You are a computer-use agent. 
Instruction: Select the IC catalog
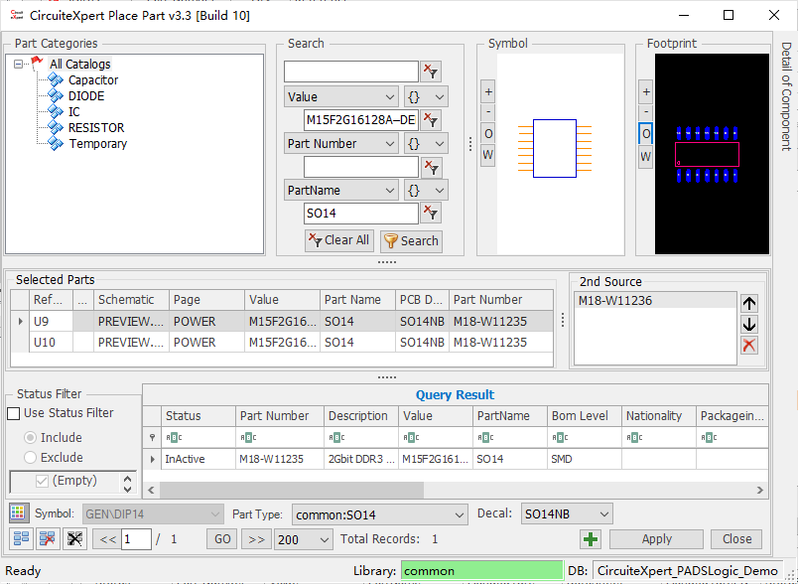(x=74, y=112)
